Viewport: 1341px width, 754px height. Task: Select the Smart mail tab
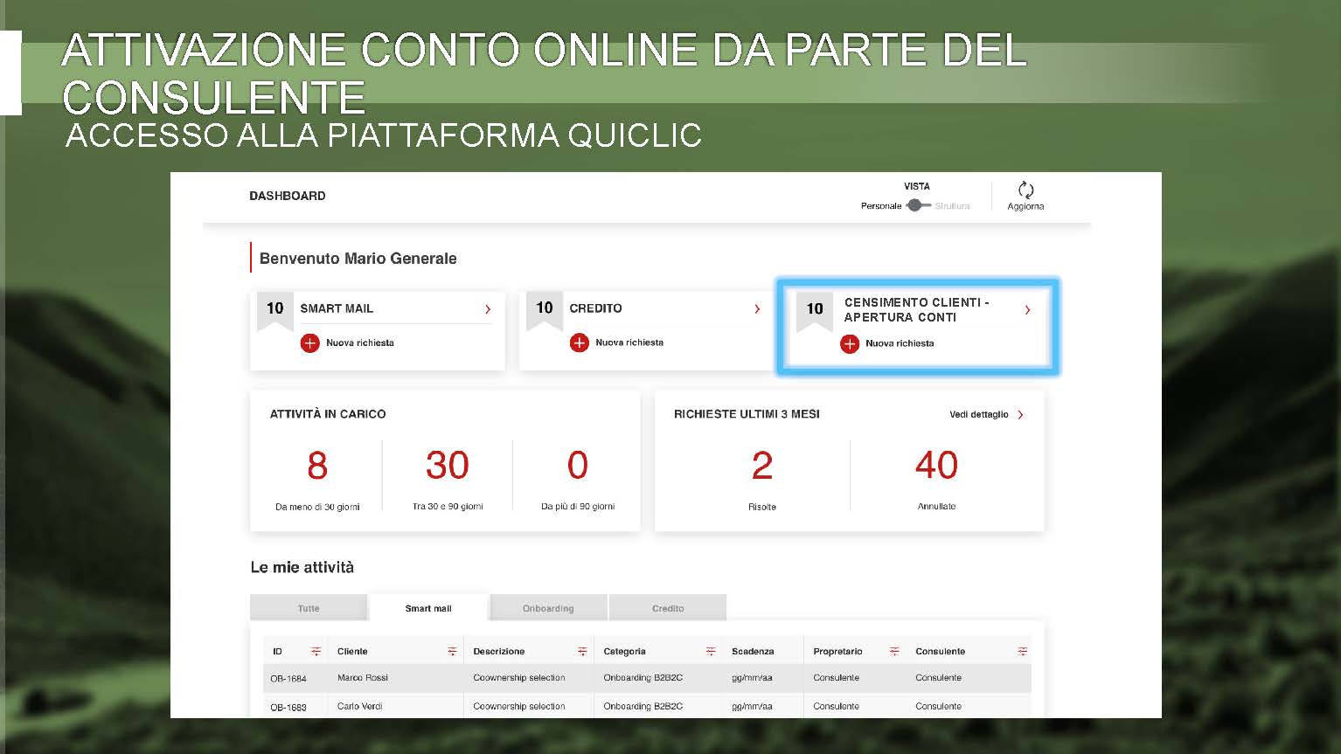[428, 607]
